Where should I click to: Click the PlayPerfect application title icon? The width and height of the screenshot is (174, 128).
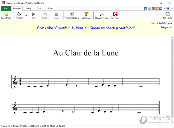pyautogui.click(x=3, y=3)
